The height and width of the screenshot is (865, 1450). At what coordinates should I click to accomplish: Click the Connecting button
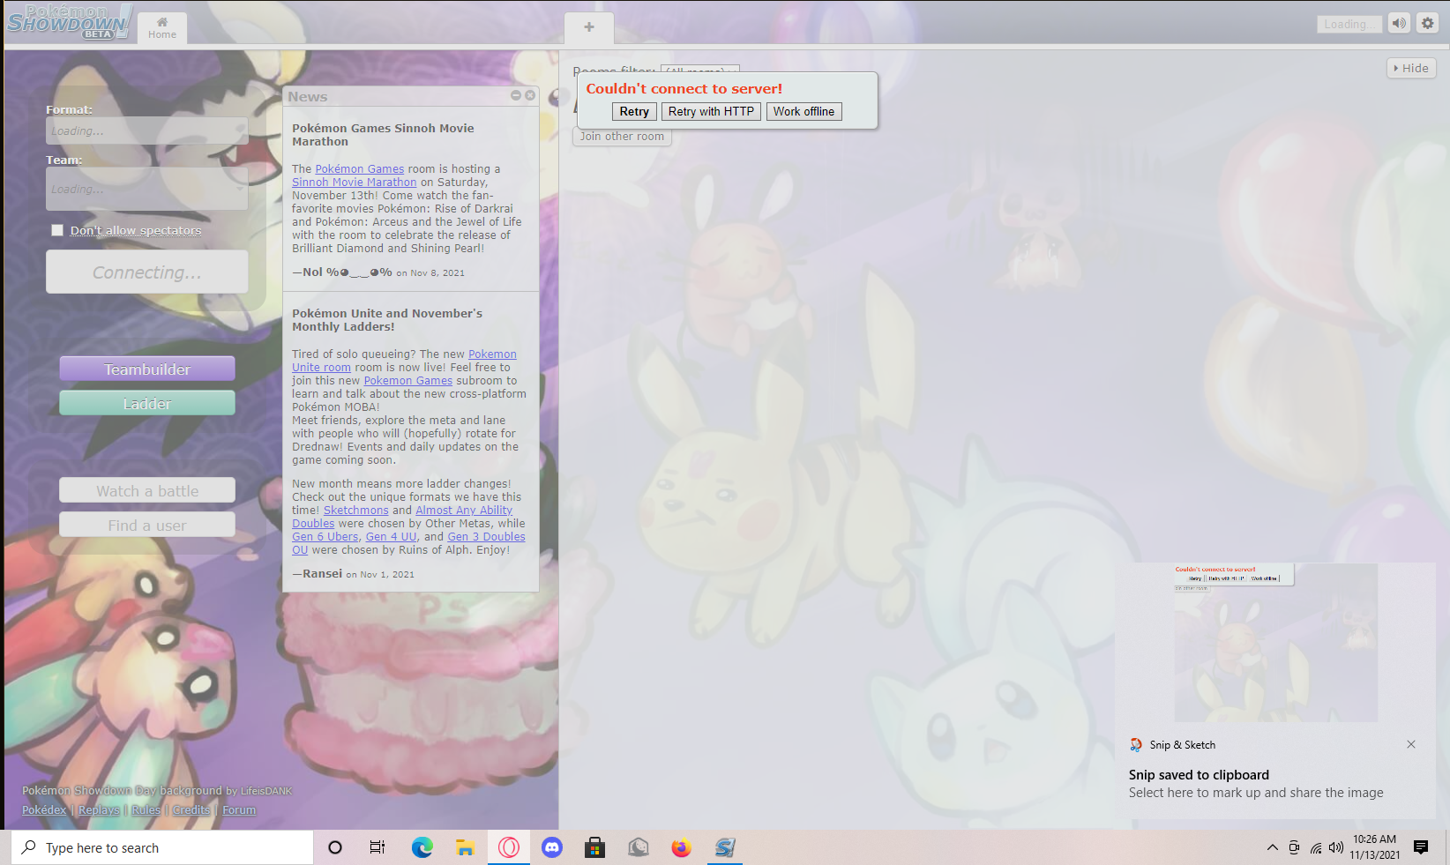point(146,272)
